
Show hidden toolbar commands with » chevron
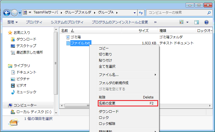coord(155,22)
